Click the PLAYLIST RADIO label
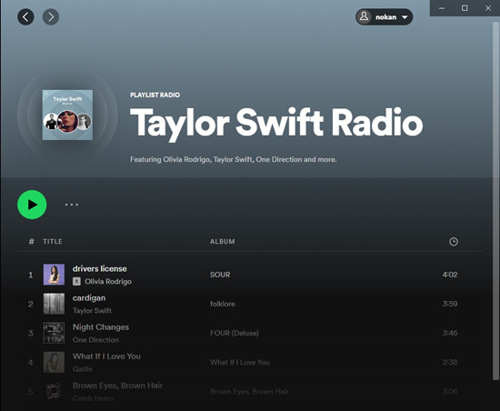Image resolution: width=500 pixels, height=411 pixels. coord(155,95)
